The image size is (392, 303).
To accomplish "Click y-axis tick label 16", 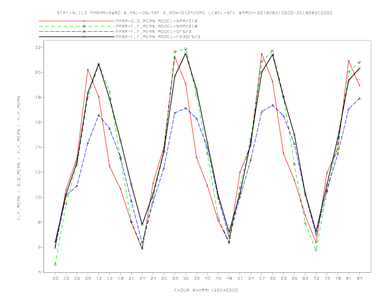I will pyautogui.click(x=38, y=122).
